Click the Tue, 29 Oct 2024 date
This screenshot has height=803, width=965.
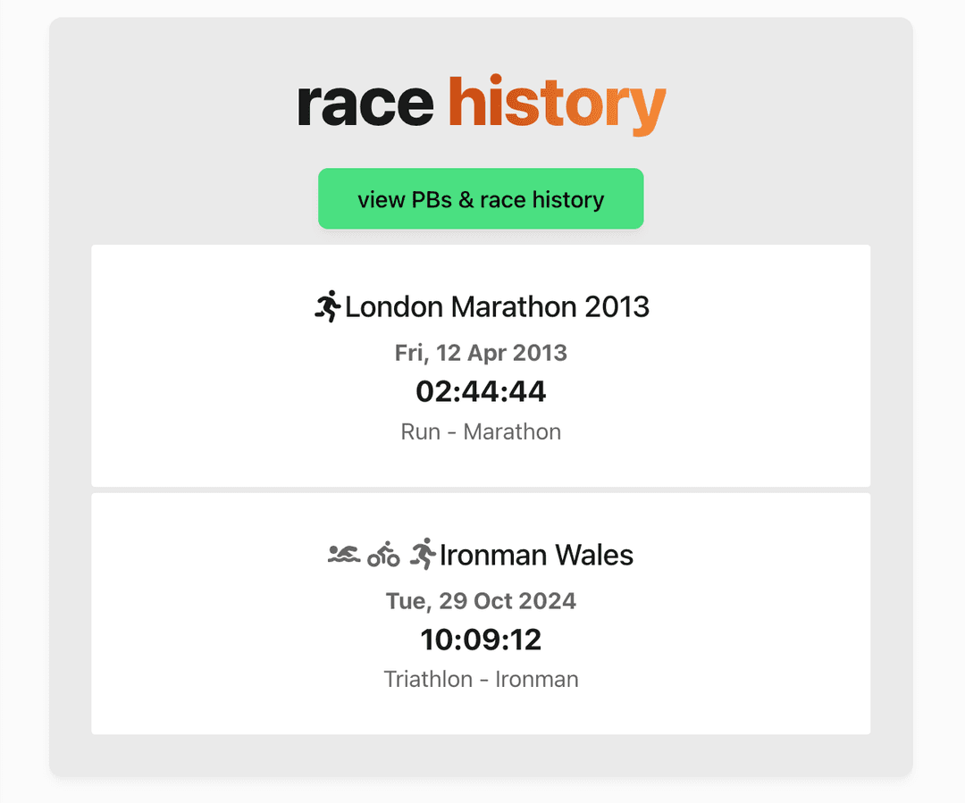click(x=481, y=601)
